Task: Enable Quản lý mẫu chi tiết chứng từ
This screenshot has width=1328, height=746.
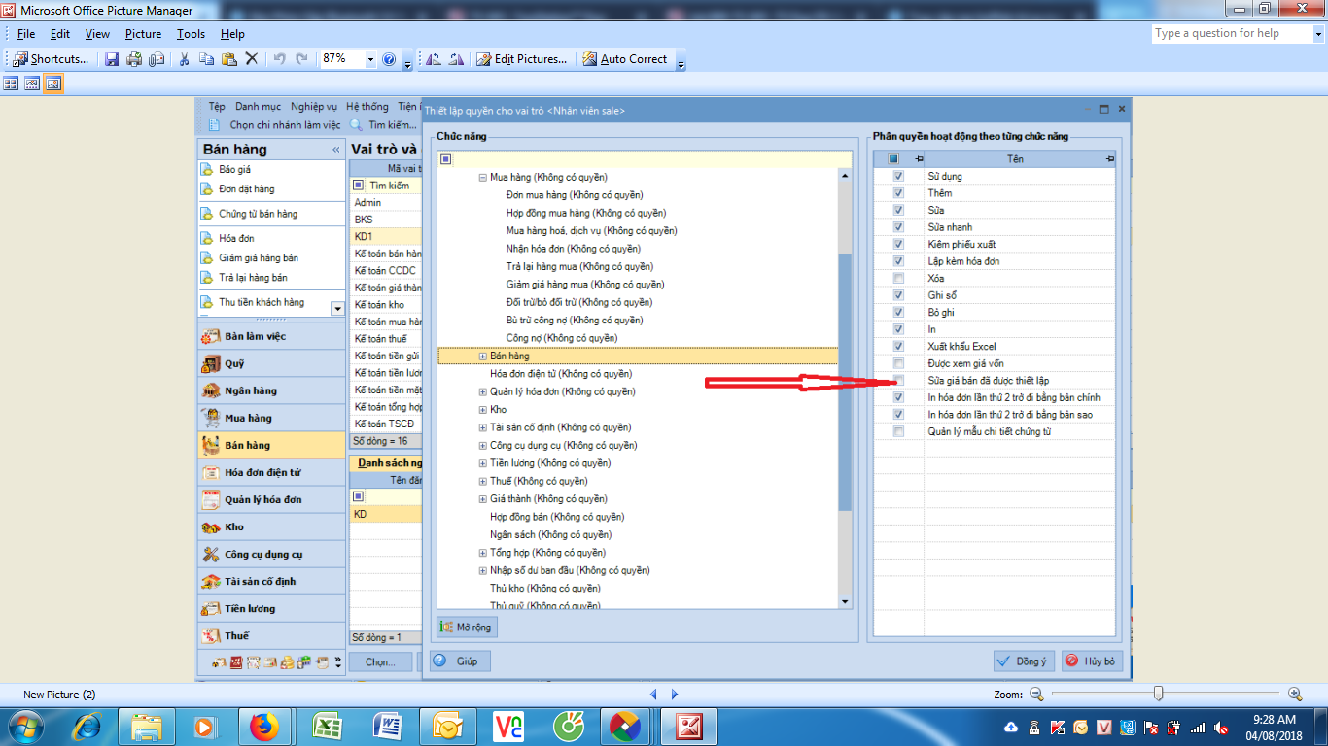Action: (x=898, y=431)
